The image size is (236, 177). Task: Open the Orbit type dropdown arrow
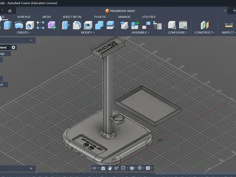tap(99, 168)
